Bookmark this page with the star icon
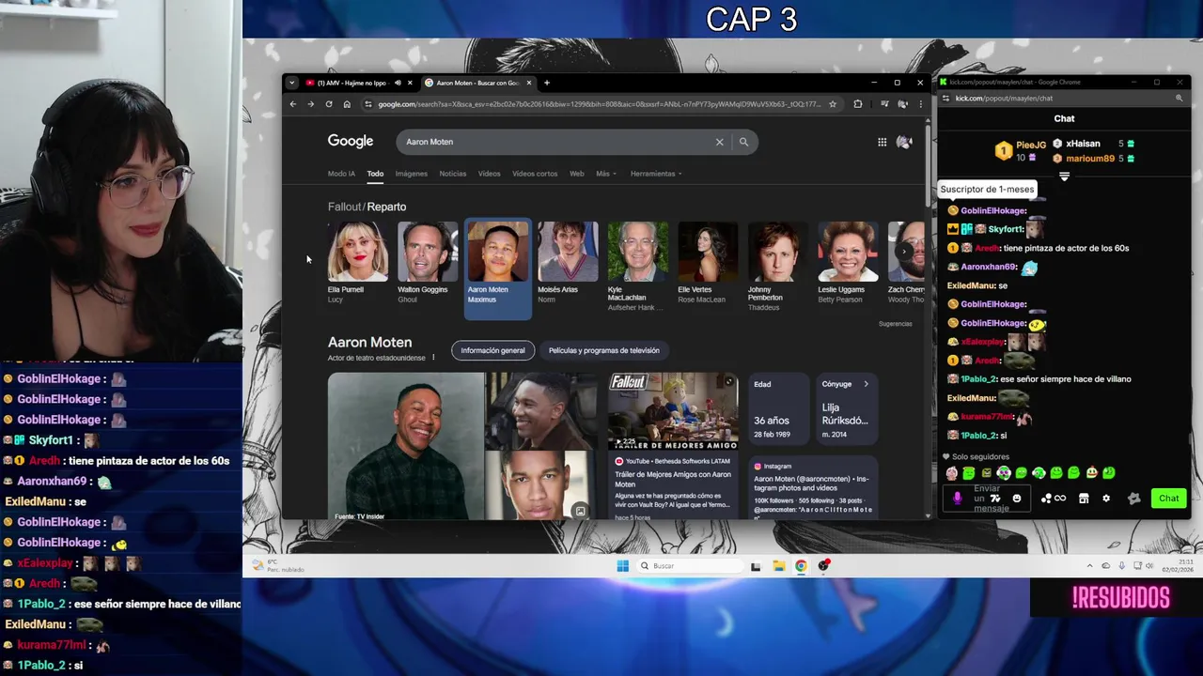Image resolution: width=1203 pixels, height=676 pixels. point(832,104)
